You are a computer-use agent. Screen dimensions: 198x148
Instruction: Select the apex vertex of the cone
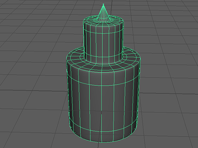104,4
